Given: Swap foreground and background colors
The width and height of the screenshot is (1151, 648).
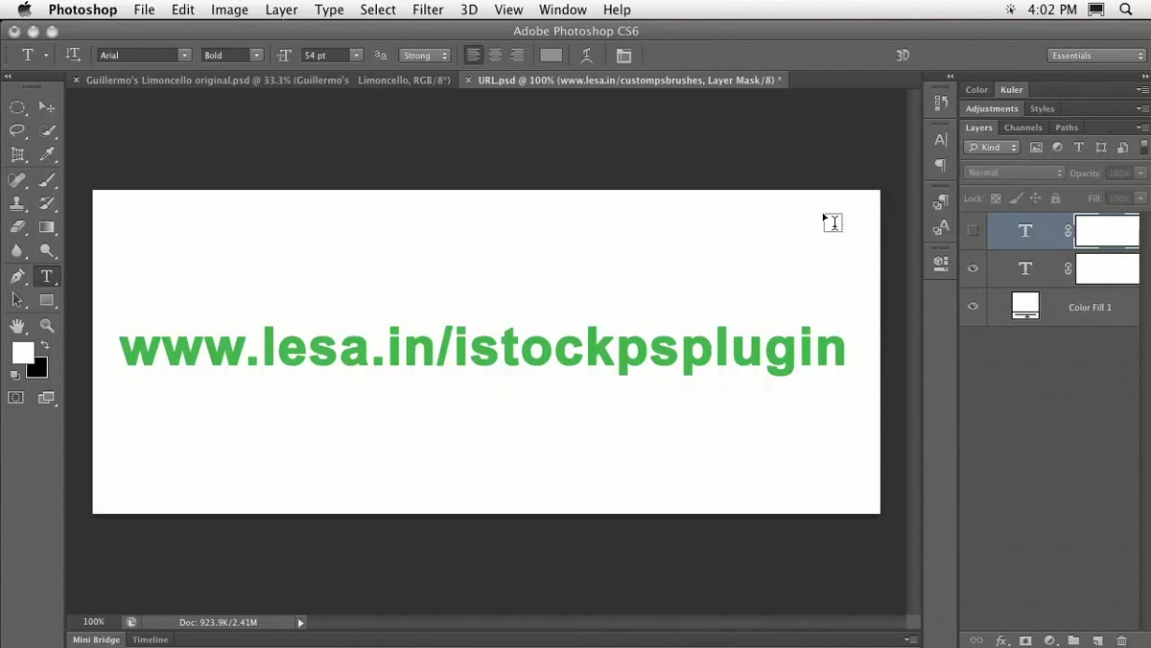Looking at the screenshot, I should click(44, 345).
